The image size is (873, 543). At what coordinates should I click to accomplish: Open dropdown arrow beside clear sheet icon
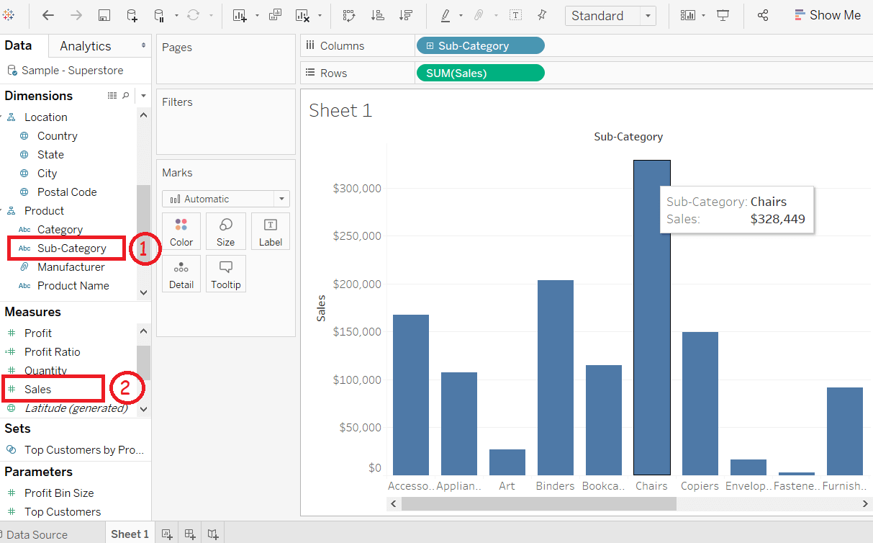coord(319,15)
